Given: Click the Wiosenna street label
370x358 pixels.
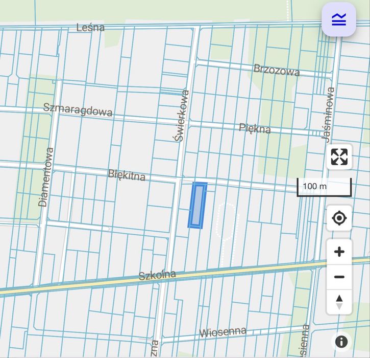Looking at the screenshot, I should point(223,332).
